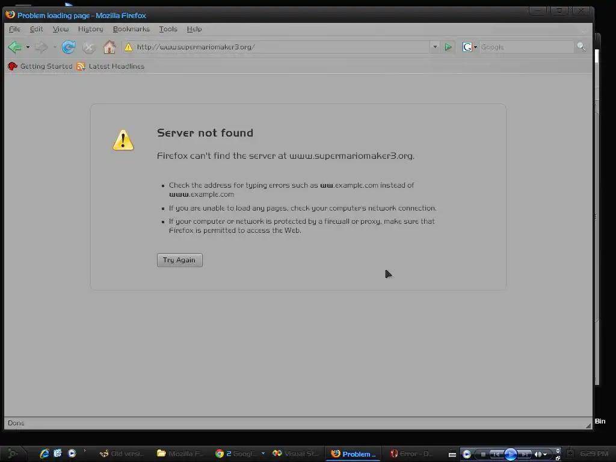Viewport: 616px width, 462px height.
Task: Click the greyed forward arrow button
Action: click(x=40, y=47)
